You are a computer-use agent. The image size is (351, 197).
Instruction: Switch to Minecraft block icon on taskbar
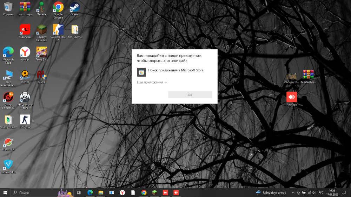click(154, 192)
